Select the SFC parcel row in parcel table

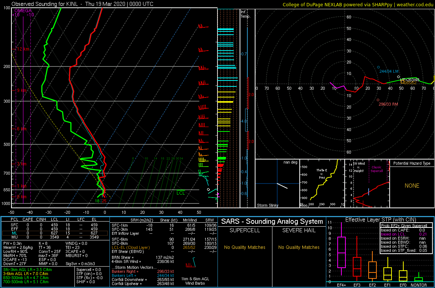(55, 224)
